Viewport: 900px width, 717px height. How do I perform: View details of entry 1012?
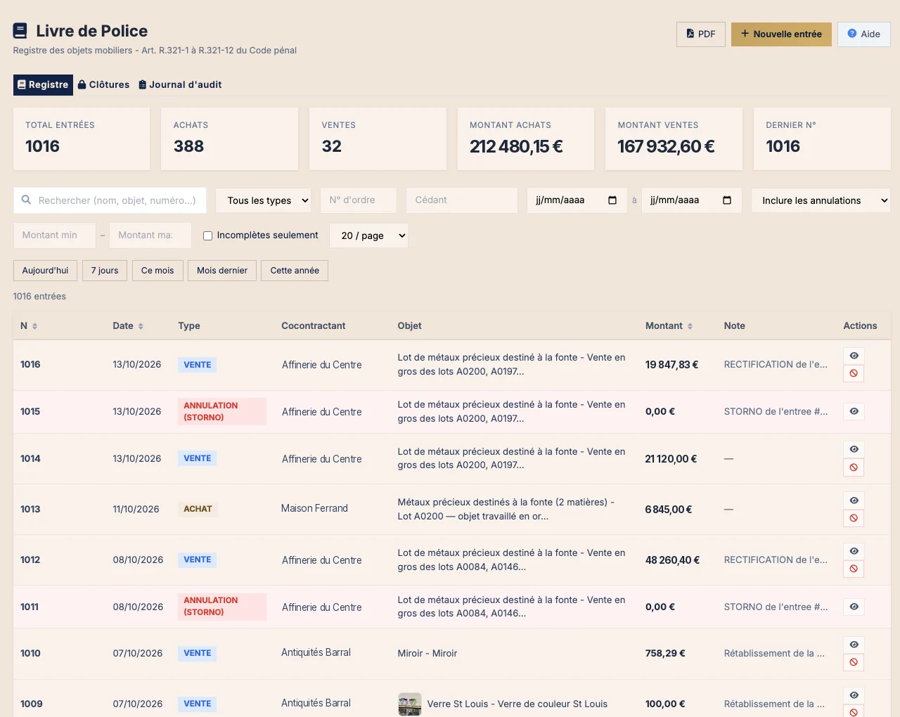(x=854, y=551)
